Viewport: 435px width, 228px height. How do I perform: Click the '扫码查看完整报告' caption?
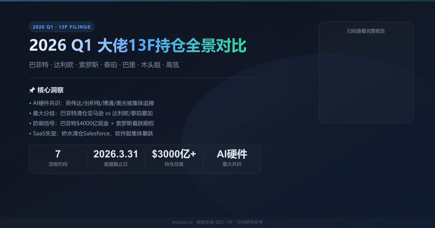coord(366,31)
